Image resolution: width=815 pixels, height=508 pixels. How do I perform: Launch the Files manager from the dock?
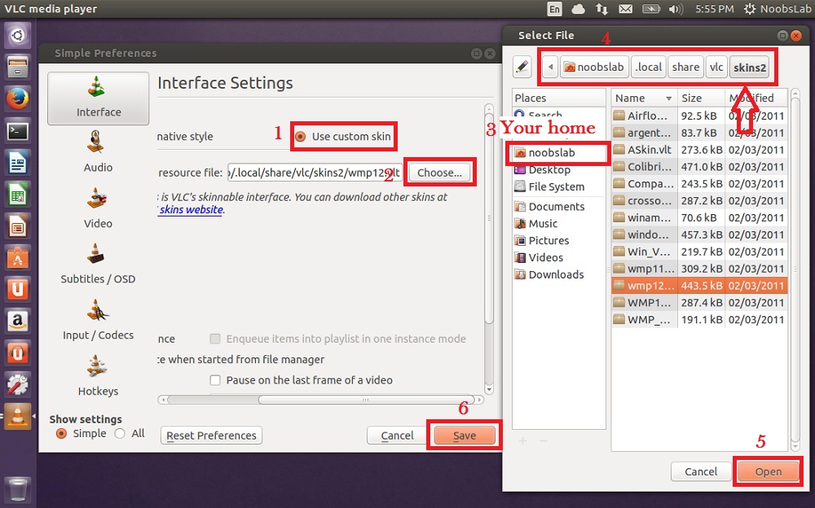18,67
